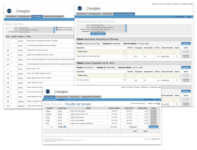Click lookup icon beside empty Dossier# field
This screenshot has height=150, width=197.
pos(52,127)
